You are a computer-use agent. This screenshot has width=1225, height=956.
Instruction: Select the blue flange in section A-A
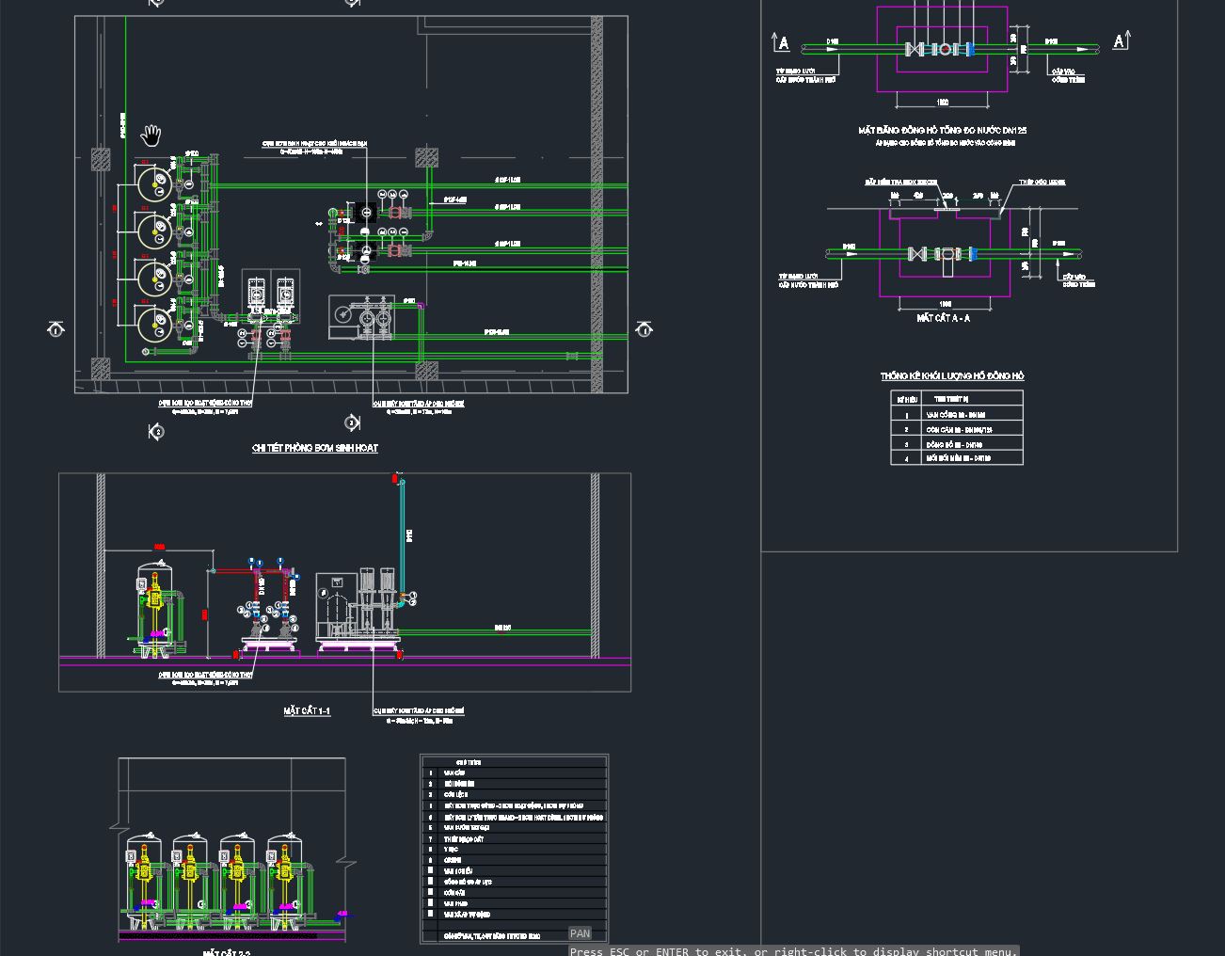click(973, 254)
